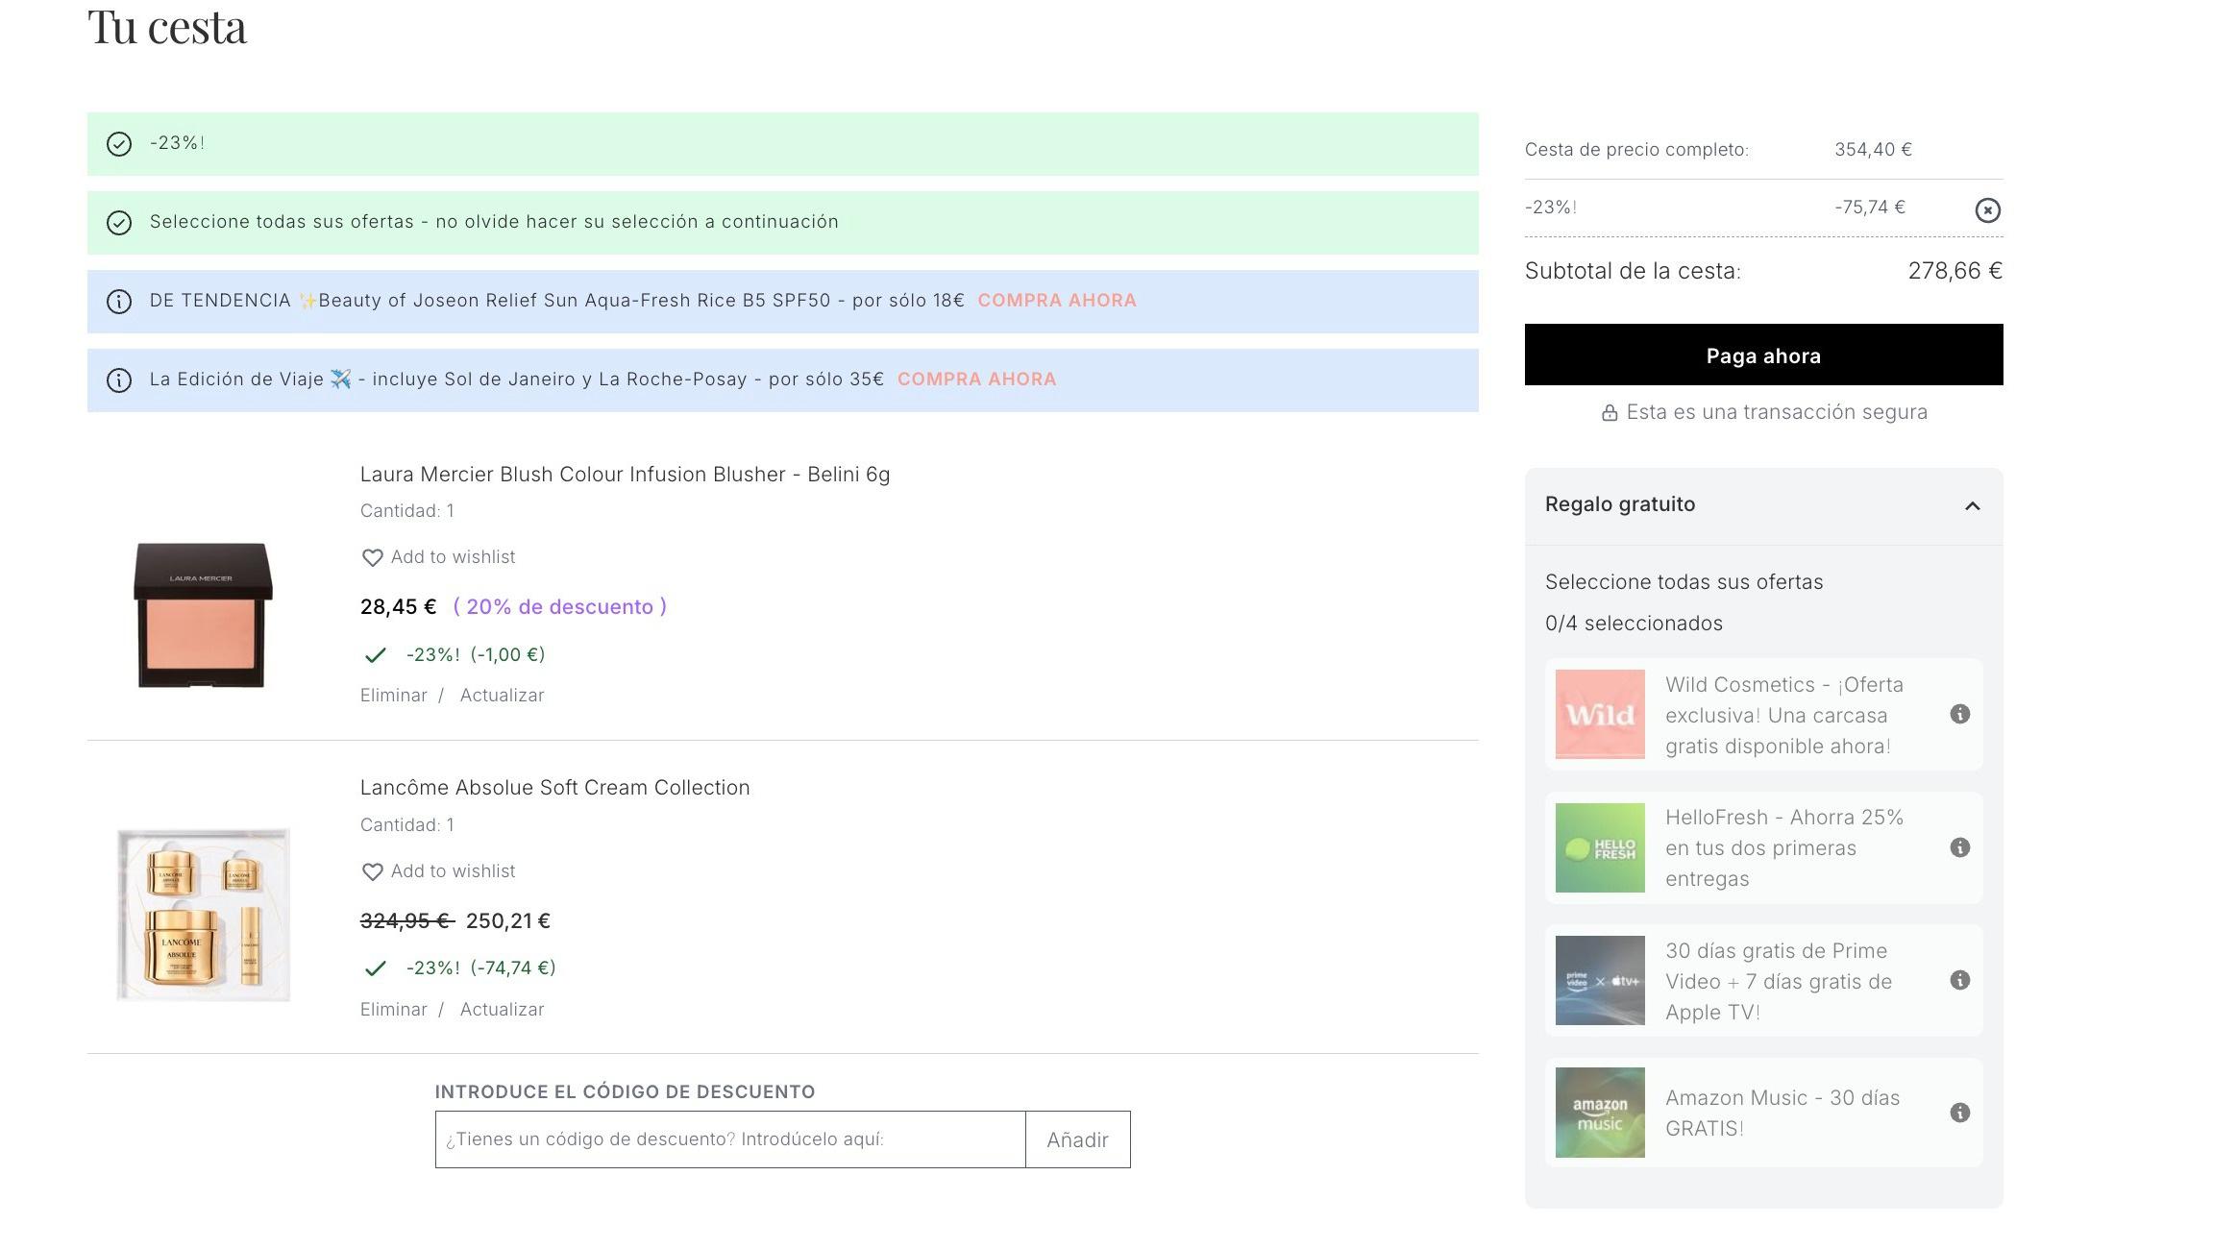Image resolution: width=2237 pixels, height=1249 pixels.
Task: Click the 20% de descuento label
Action: tap(560, 606)
